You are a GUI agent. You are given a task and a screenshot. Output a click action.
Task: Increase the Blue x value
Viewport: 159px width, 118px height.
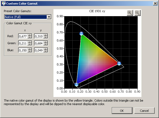tap(30, 49)
